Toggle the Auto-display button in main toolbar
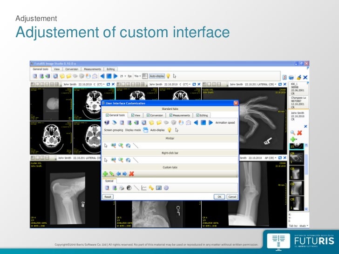 [157, 76]
